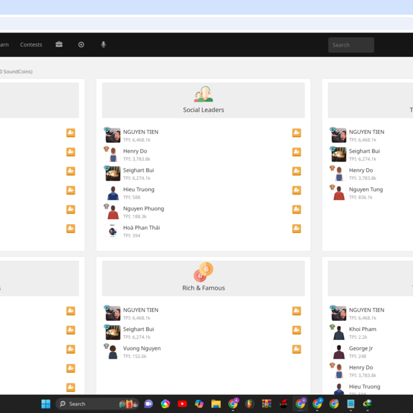Open YouTube from the Windows taskbar
Viewport: 413px width, 413px height.
[182, 404]
